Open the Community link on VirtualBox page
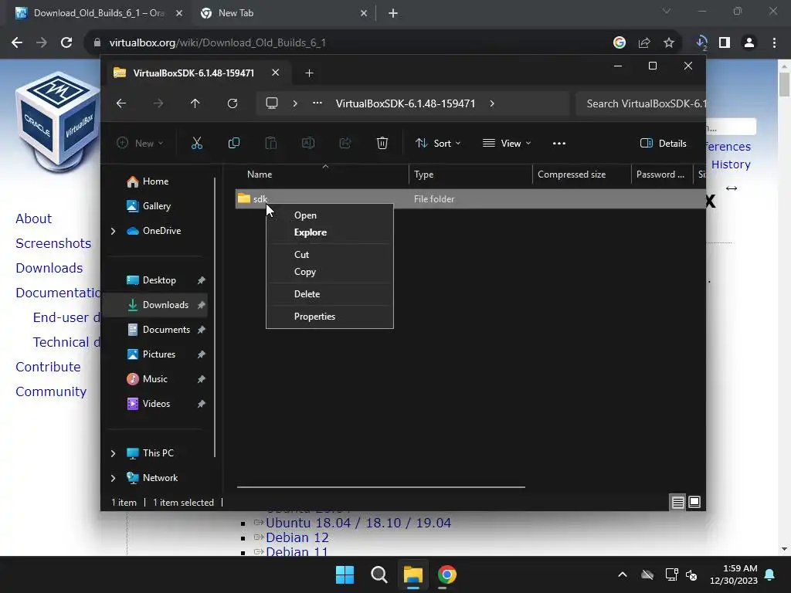The height and width of the screenshot is (593, 791). pyautogui.click(x=51, y=391)
